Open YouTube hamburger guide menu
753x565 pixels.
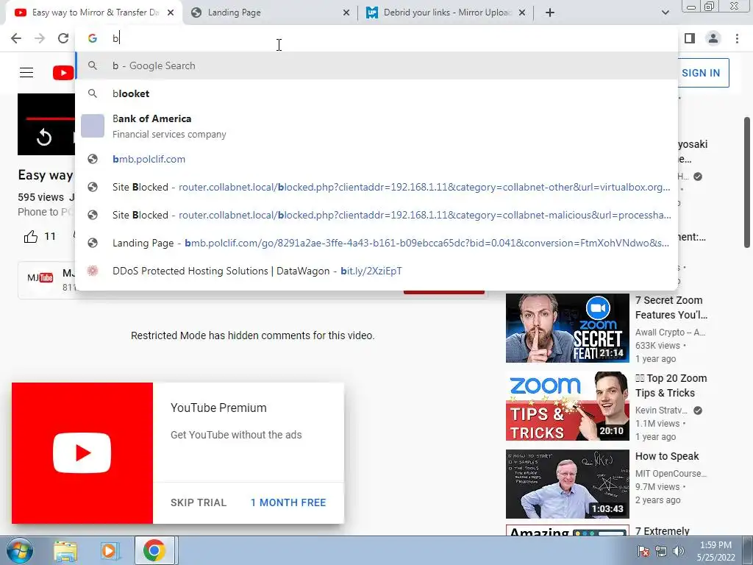pyautogui.click(x=26, y=73)
